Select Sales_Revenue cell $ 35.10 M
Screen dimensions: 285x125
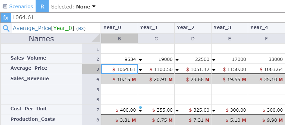(266, 79)
